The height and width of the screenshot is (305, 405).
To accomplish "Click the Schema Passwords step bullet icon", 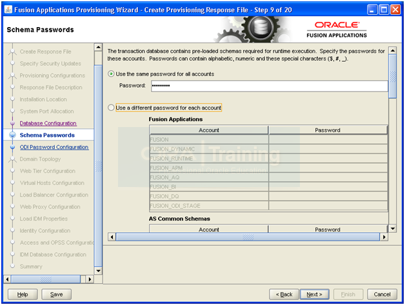I will [x=12, y=135].
